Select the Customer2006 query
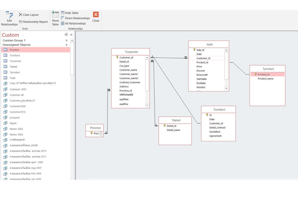298x199 pixels. pos(36,106)
